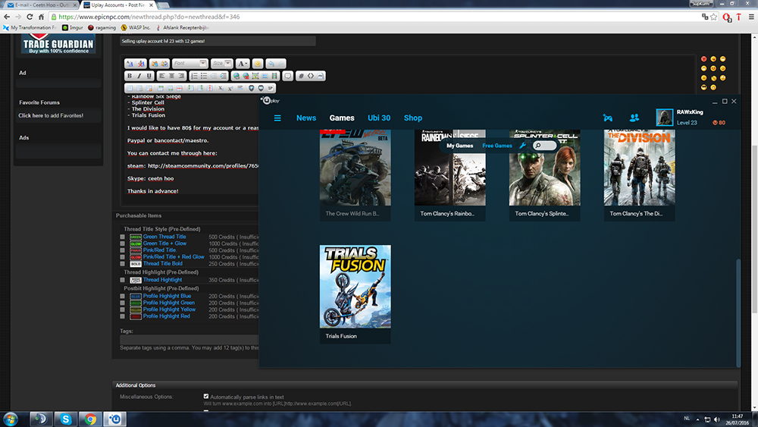758x427 pixels.
Task: Click the Tags input field
Action: tap(189, 340)
